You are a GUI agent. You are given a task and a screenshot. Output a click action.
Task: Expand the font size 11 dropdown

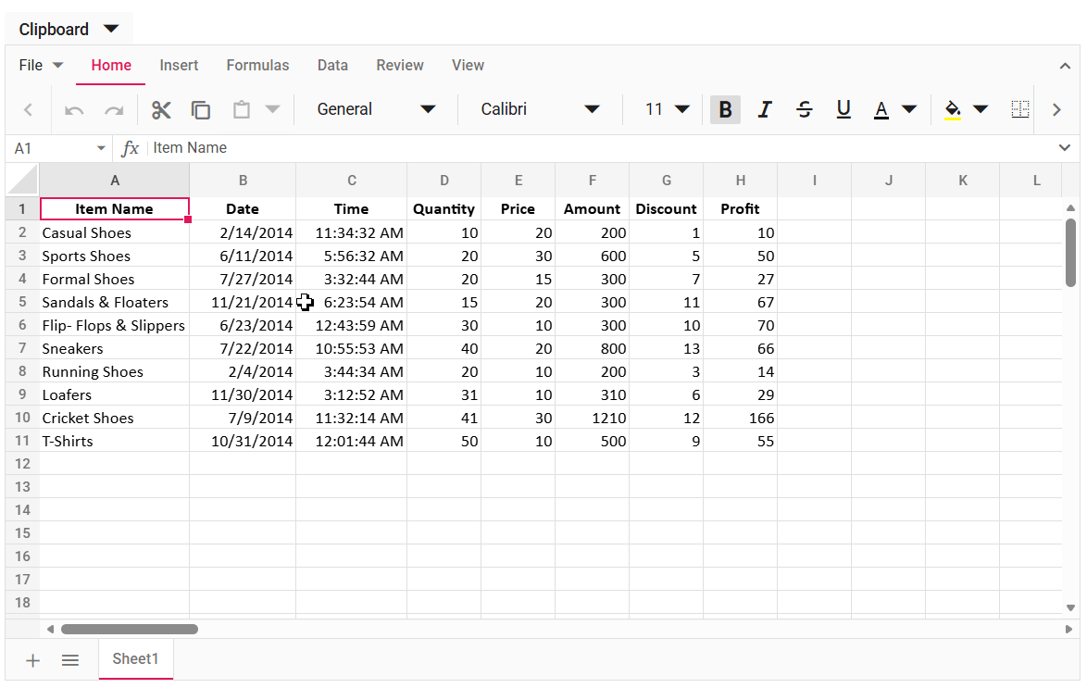pos(668,109)
